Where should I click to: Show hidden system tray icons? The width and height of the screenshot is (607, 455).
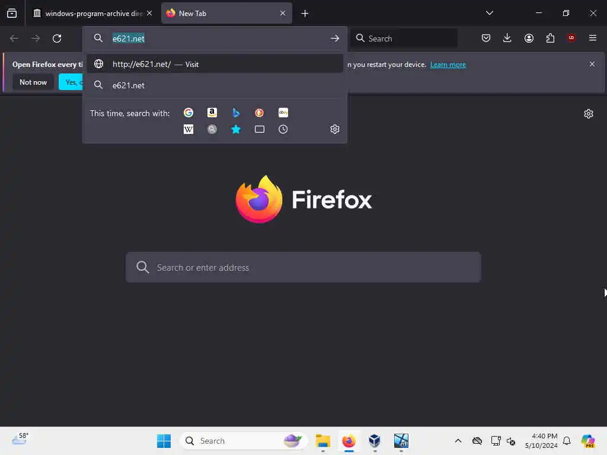(458, 441)
